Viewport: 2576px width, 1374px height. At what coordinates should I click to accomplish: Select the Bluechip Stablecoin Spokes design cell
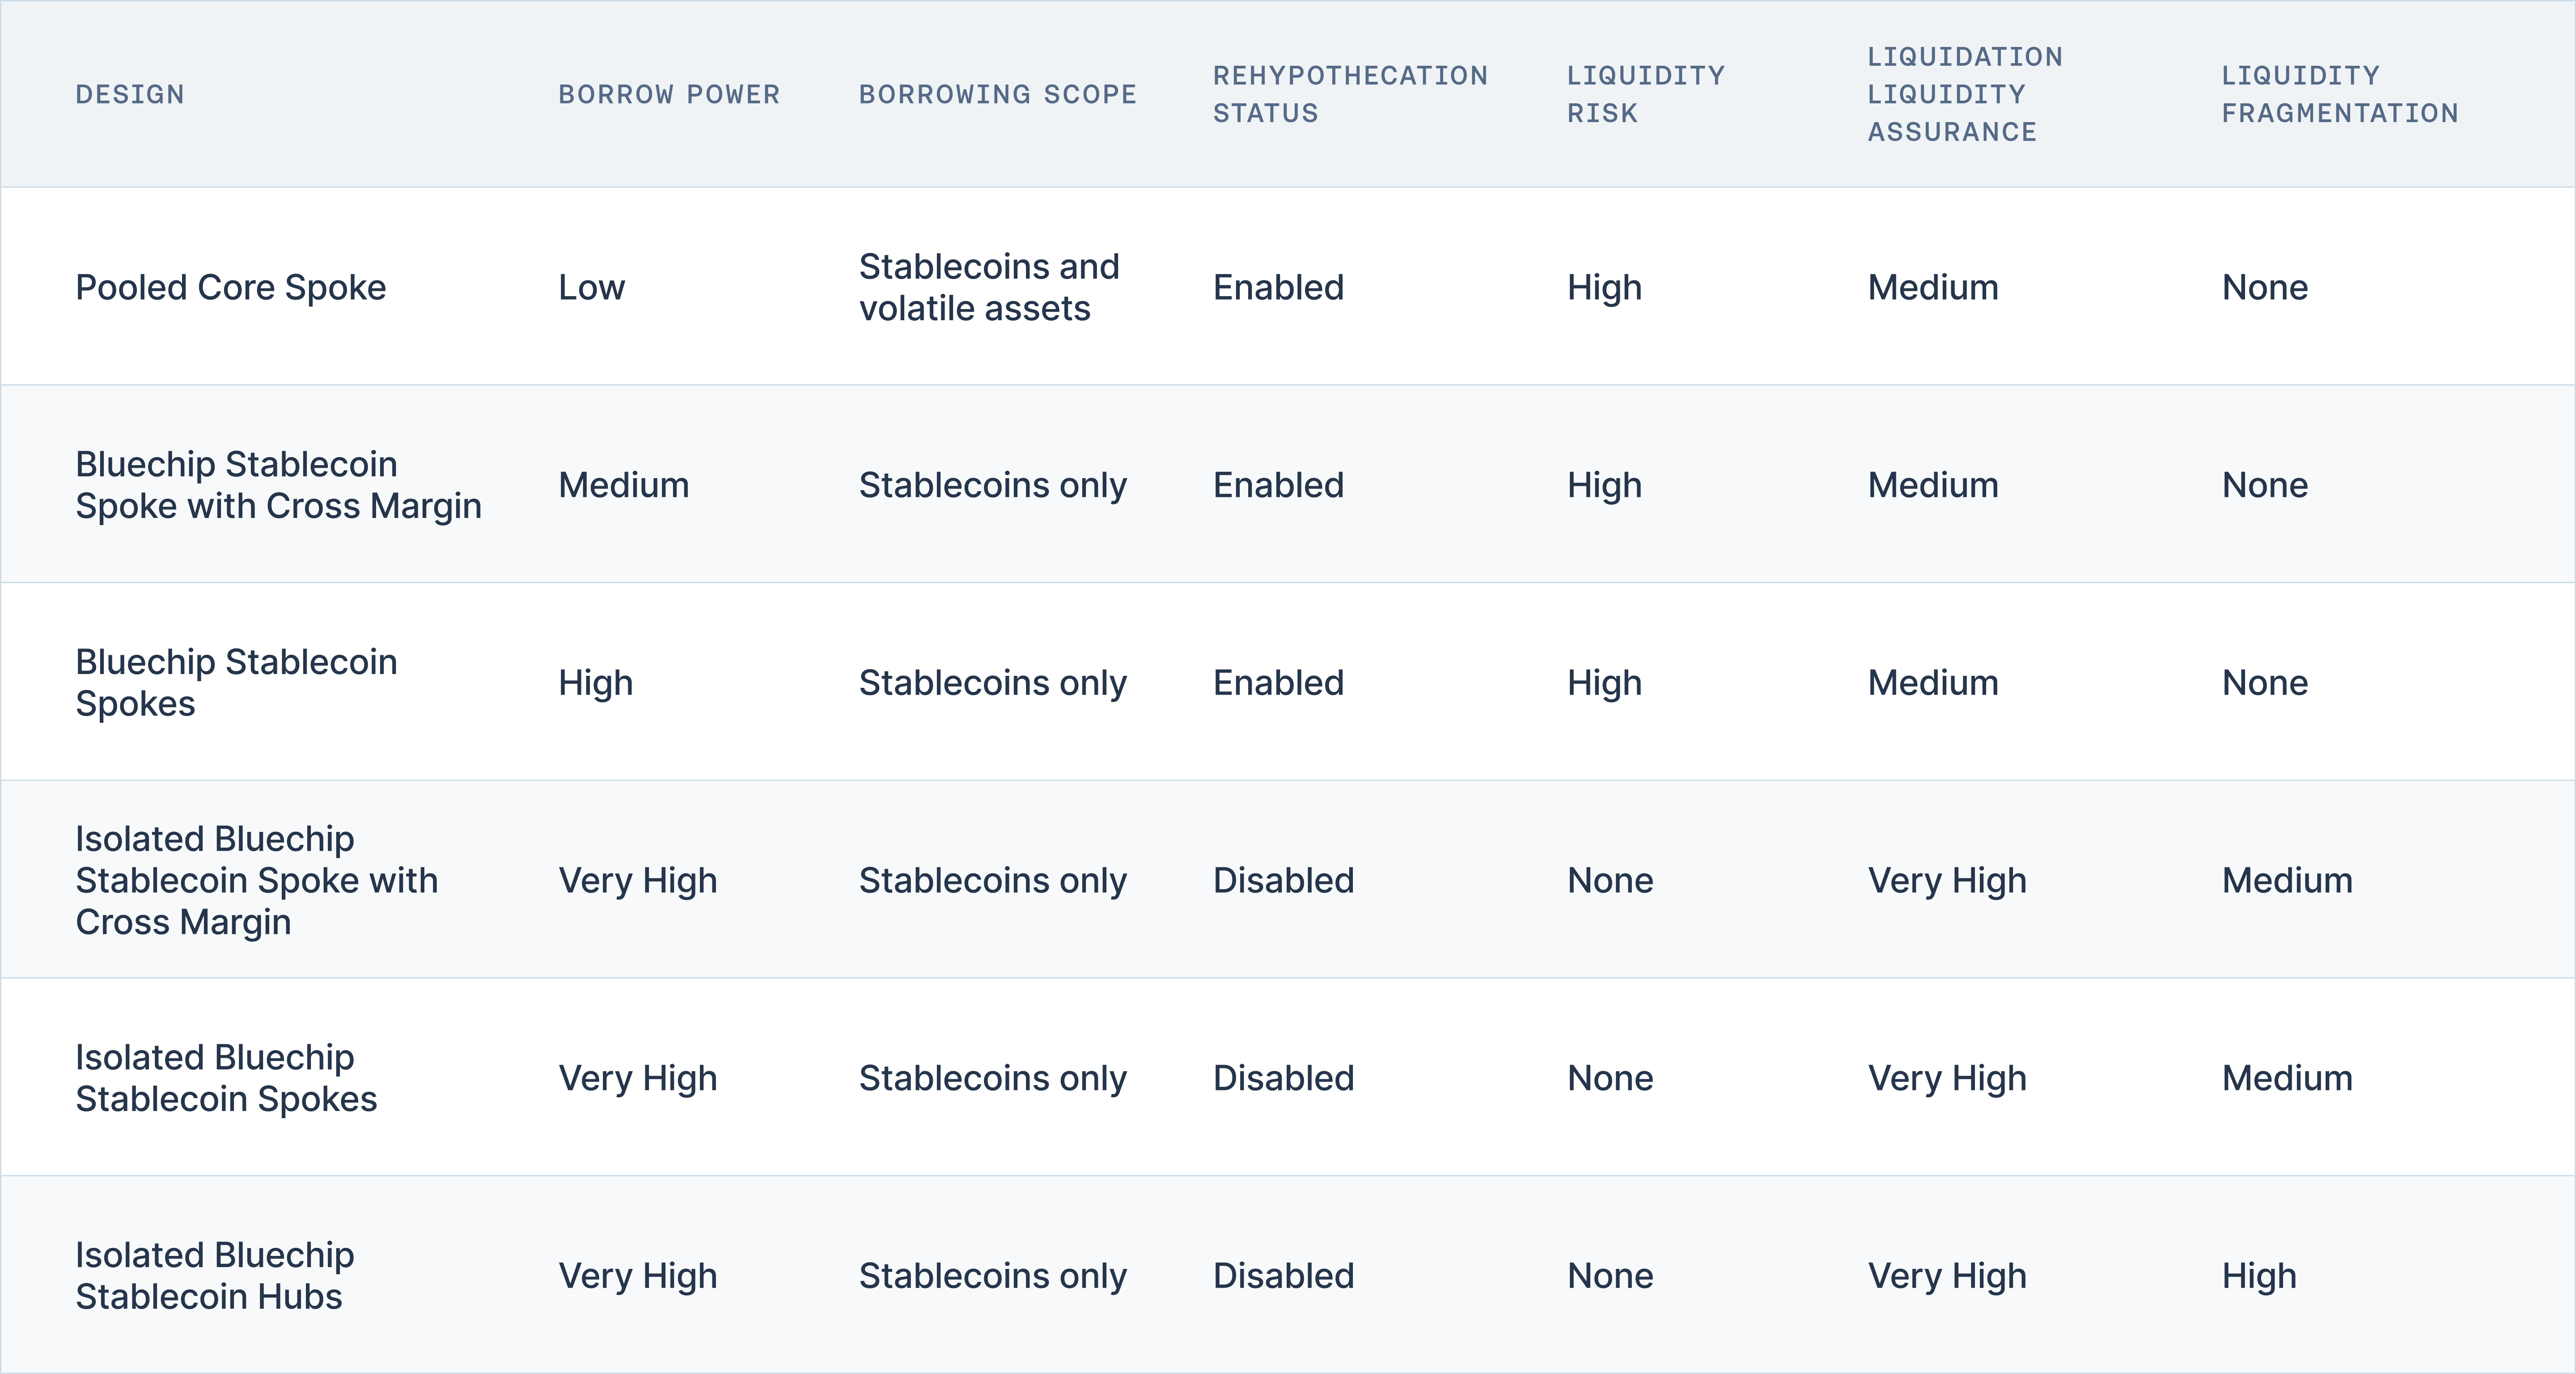(236, 683)
